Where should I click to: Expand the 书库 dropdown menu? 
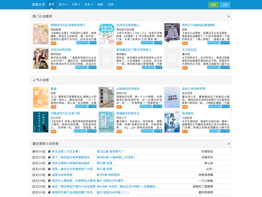(x=76, y=4)
